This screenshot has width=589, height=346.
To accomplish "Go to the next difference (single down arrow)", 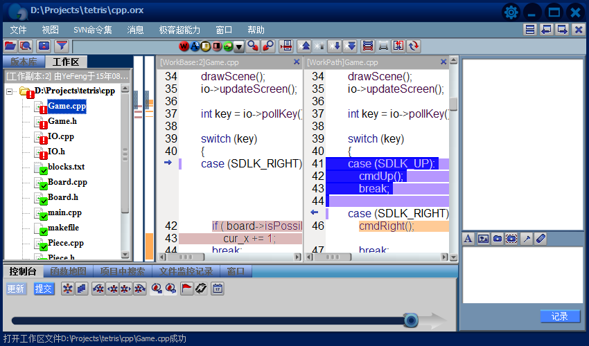I will pos(334,46).
